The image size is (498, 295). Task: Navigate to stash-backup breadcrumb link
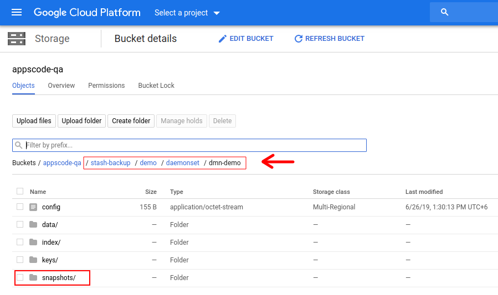click(110, 163)
